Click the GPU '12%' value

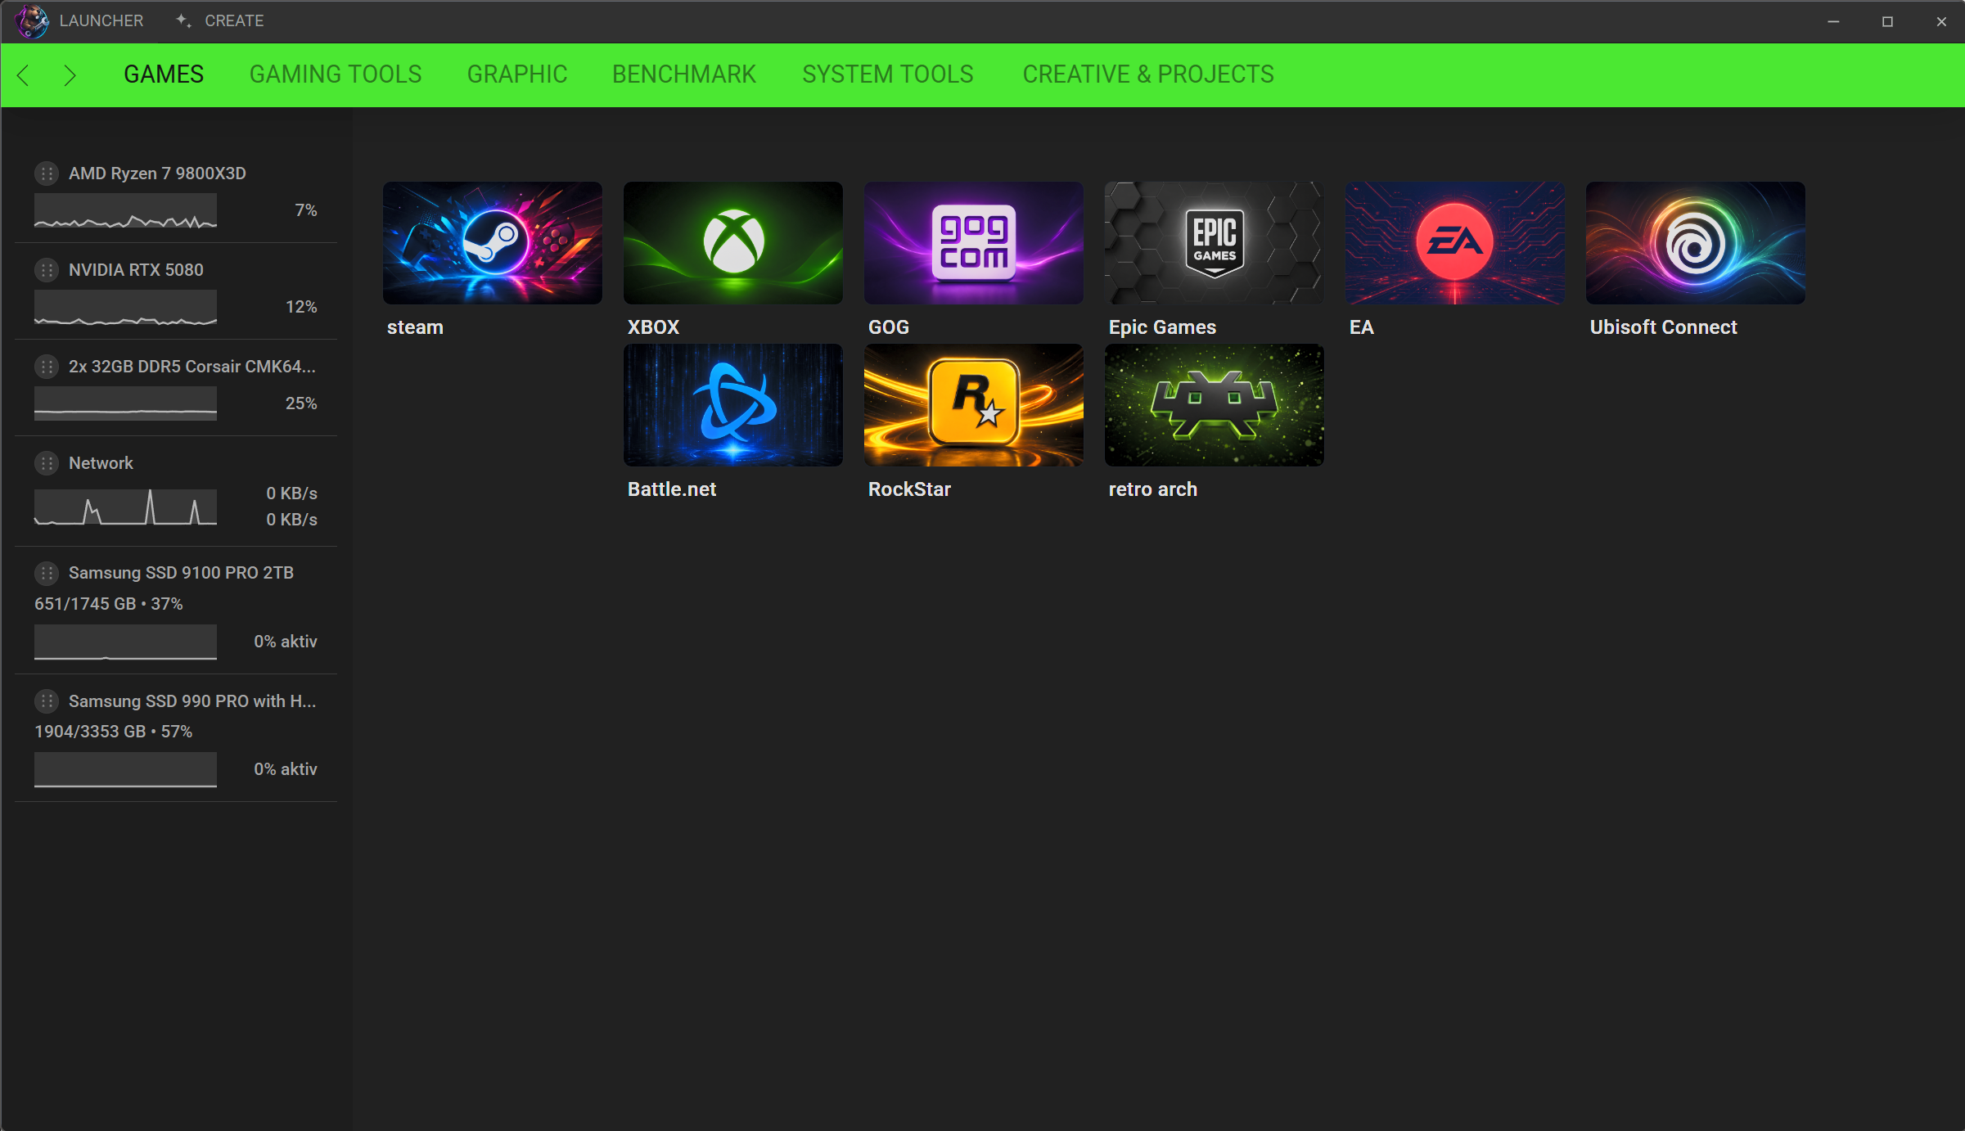[301, 307]
